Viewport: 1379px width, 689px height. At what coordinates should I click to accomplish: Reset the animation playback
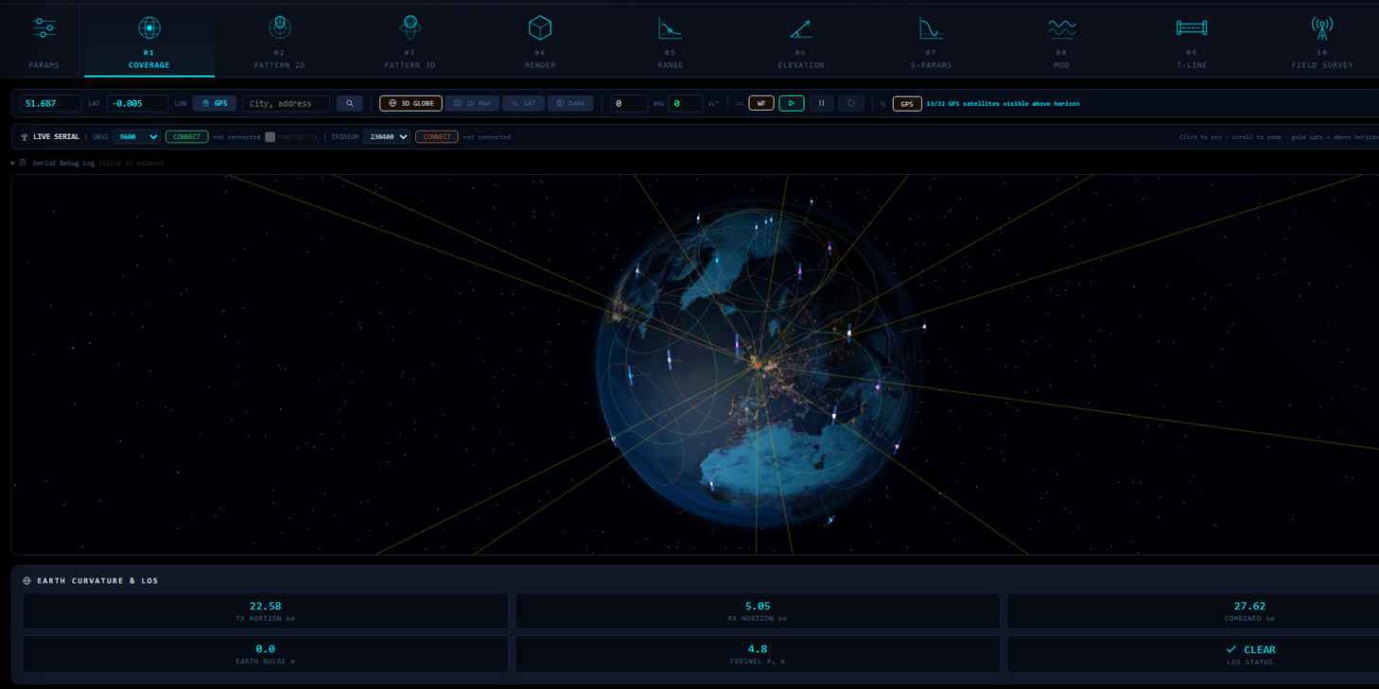851,103
